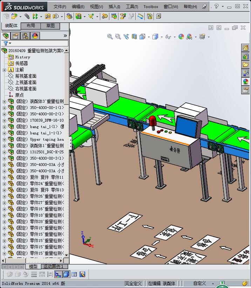Toggle the 3D shaded cube status button
Viewport: 251px width, 288px height.
pyautogui.click(x=66, y=274)
